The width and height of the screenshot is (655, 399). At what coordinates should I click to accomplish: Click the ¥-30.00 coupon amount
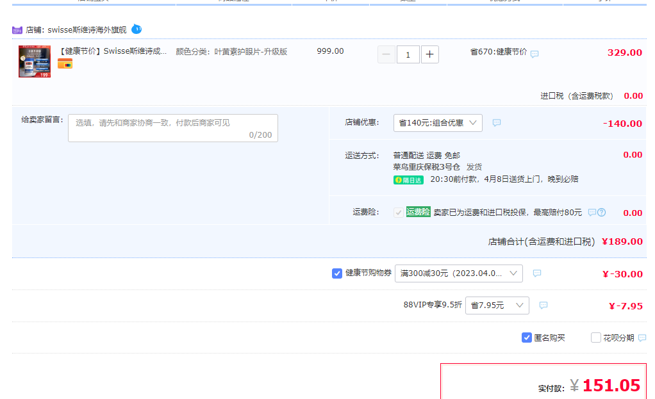[622, 274]
